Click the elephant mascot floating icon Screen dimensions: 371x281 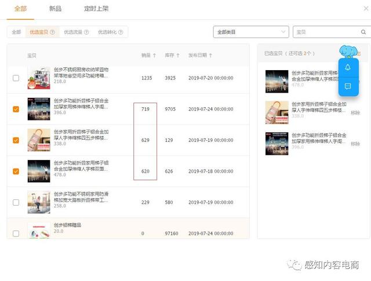click(x=348, y=52)
